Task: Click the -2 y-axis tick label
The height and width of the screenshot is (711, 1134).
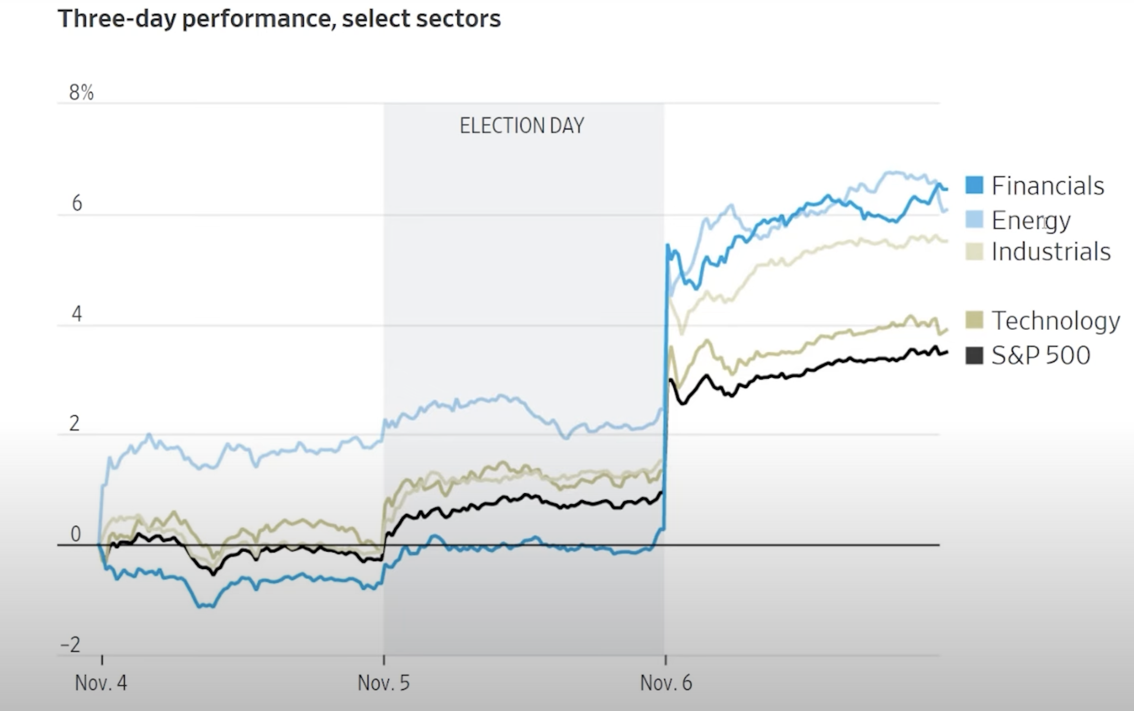Action: tap(70, 645)
